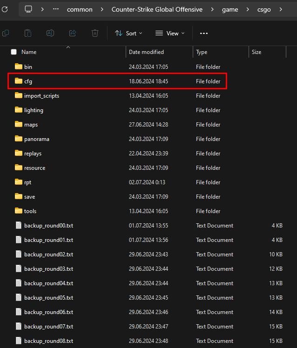
Task: Open the View dropdown
Action: (x=170, y=33)
